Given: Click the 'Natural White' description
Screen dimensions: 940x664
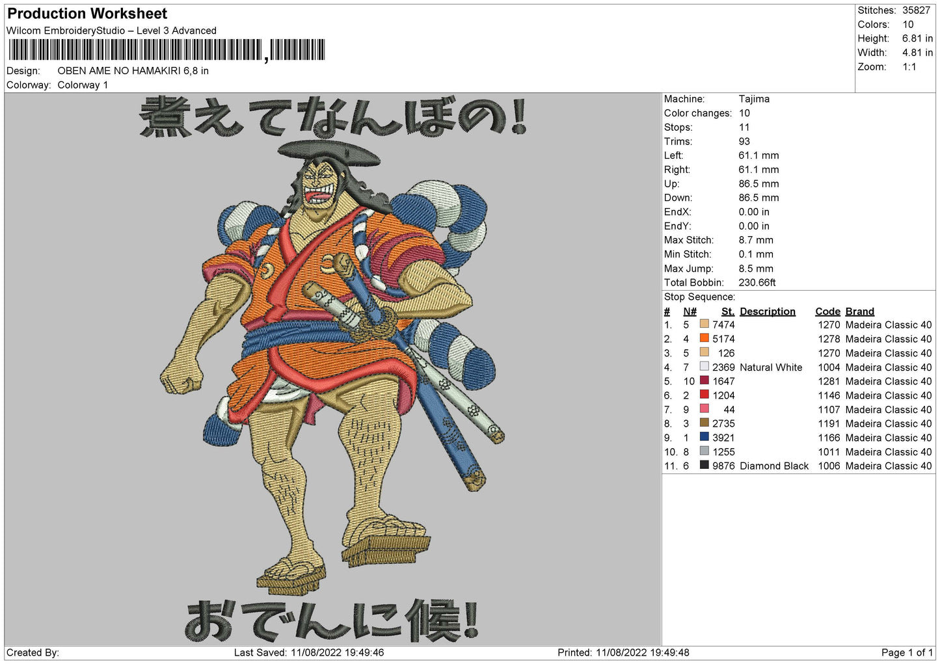Looking at the screenshot, I should point(771,367).
